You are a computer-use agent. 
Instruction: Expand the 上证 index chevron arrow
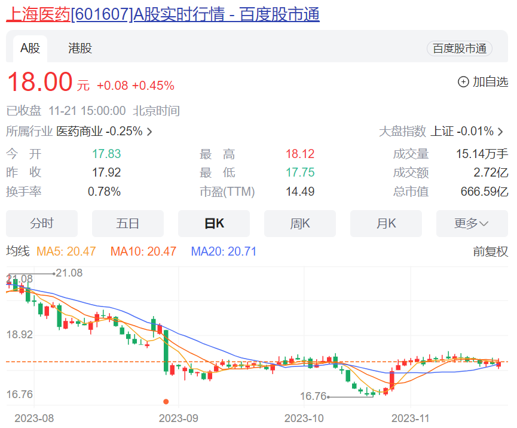point(500,132)
